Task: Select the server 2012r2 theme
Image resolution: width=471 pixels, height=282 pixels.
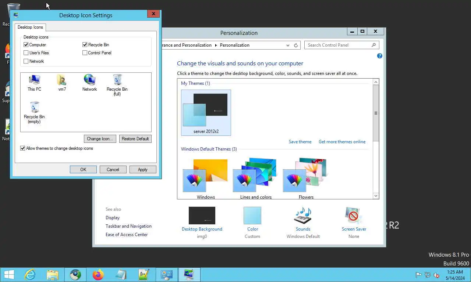Action: click(x=206, y=113)
